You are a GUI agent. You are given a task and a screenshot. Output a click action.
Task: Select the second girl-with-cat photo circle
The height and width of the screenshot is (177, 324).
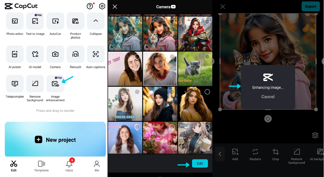pyautogui.click(x=172, y=22)
